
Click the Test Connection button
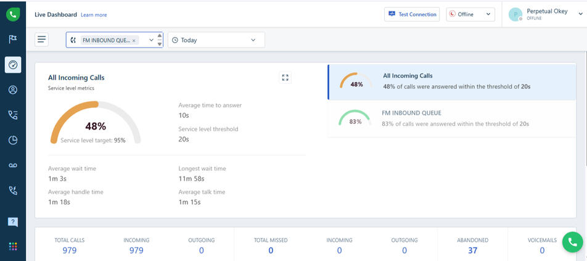[411, 14]
